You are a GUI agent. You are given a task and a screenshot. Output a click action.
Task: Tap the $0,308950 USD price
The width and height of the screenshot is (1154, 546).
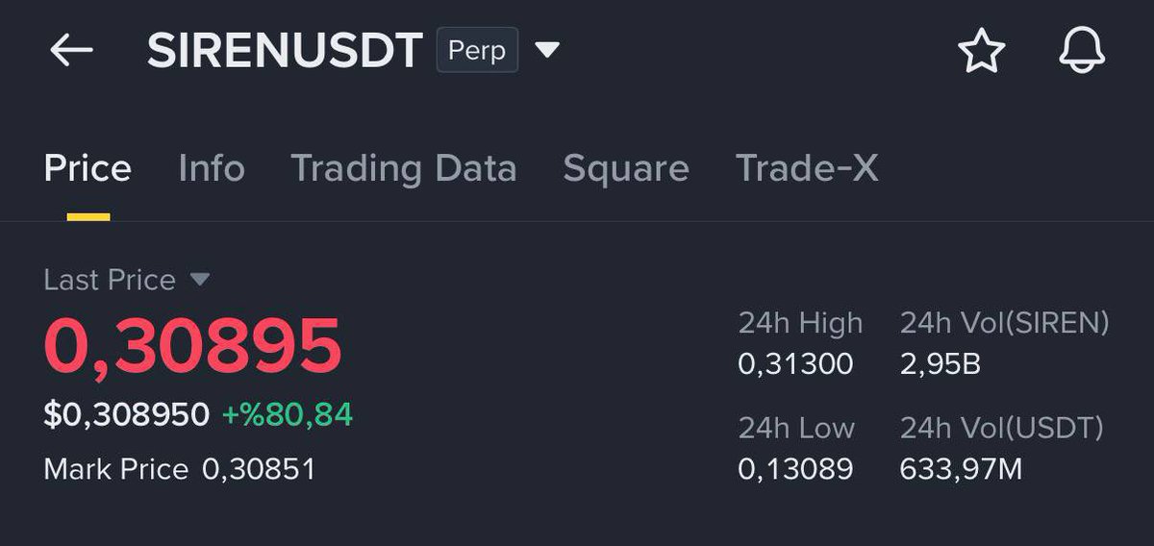(126, 414)
